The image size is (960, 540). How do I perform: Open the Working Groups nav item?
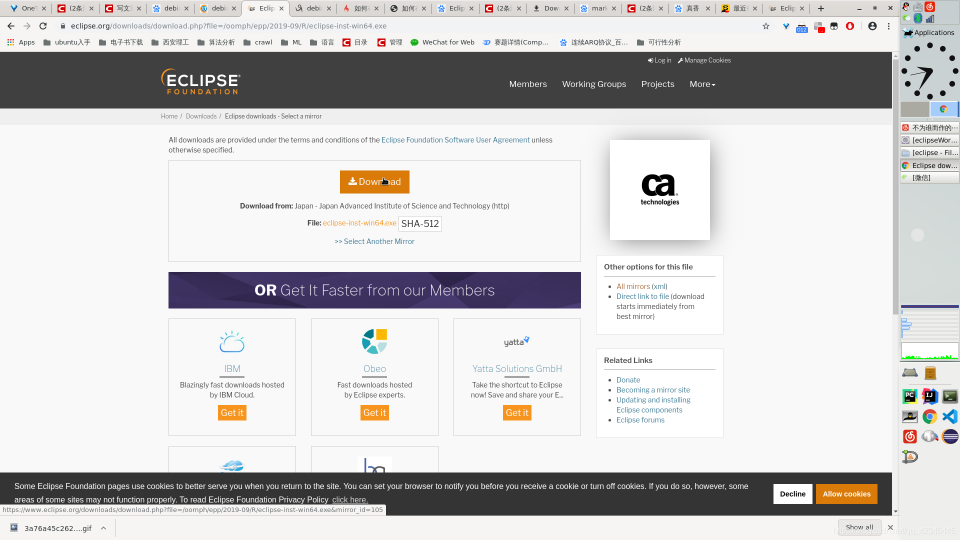pyautogui.click(x=594, y=84)
